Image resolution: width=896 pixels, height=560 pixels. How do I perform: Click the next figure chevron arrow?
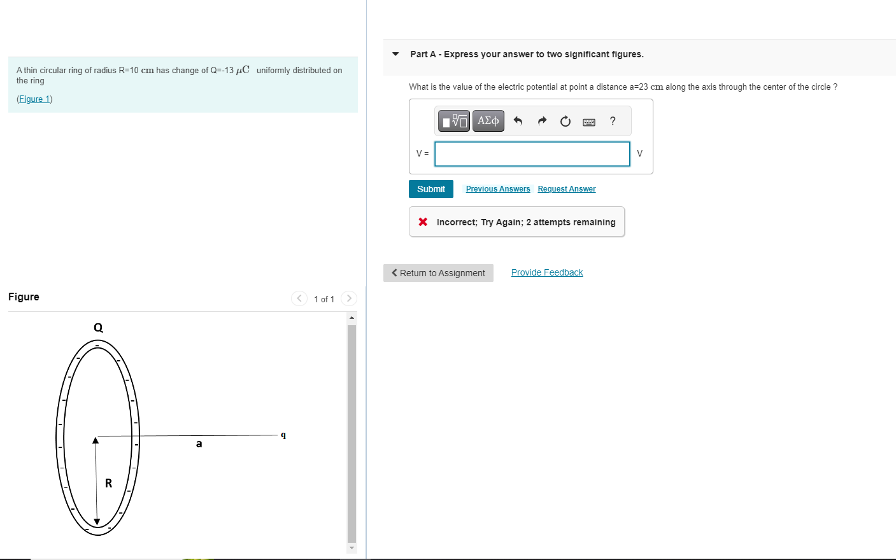(349, 298)
